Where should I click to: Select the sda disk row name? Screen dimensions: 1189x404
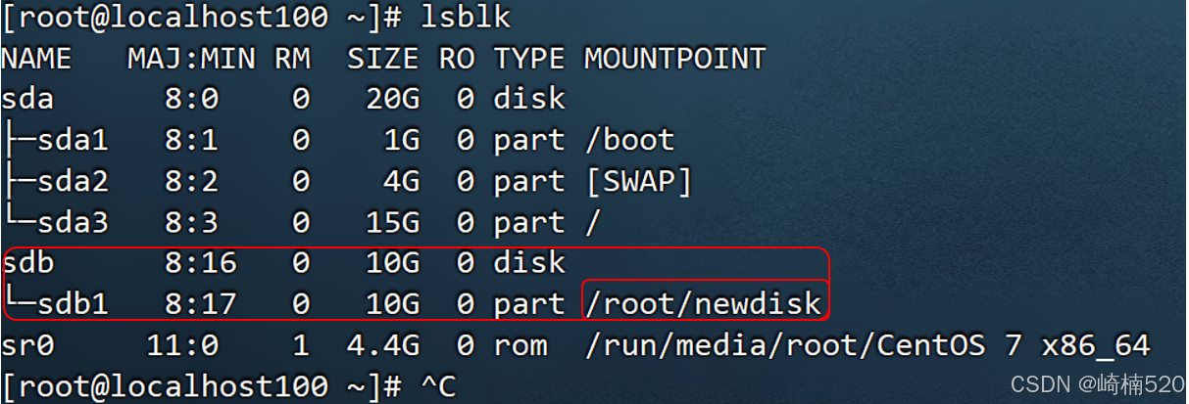(x=28, y=99)
